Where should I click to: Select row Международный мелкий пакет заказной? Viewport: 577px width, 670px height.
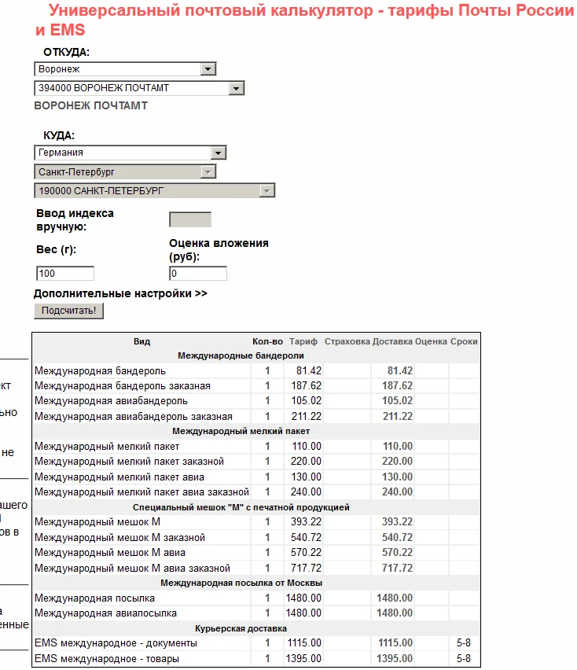pos(256,462)
